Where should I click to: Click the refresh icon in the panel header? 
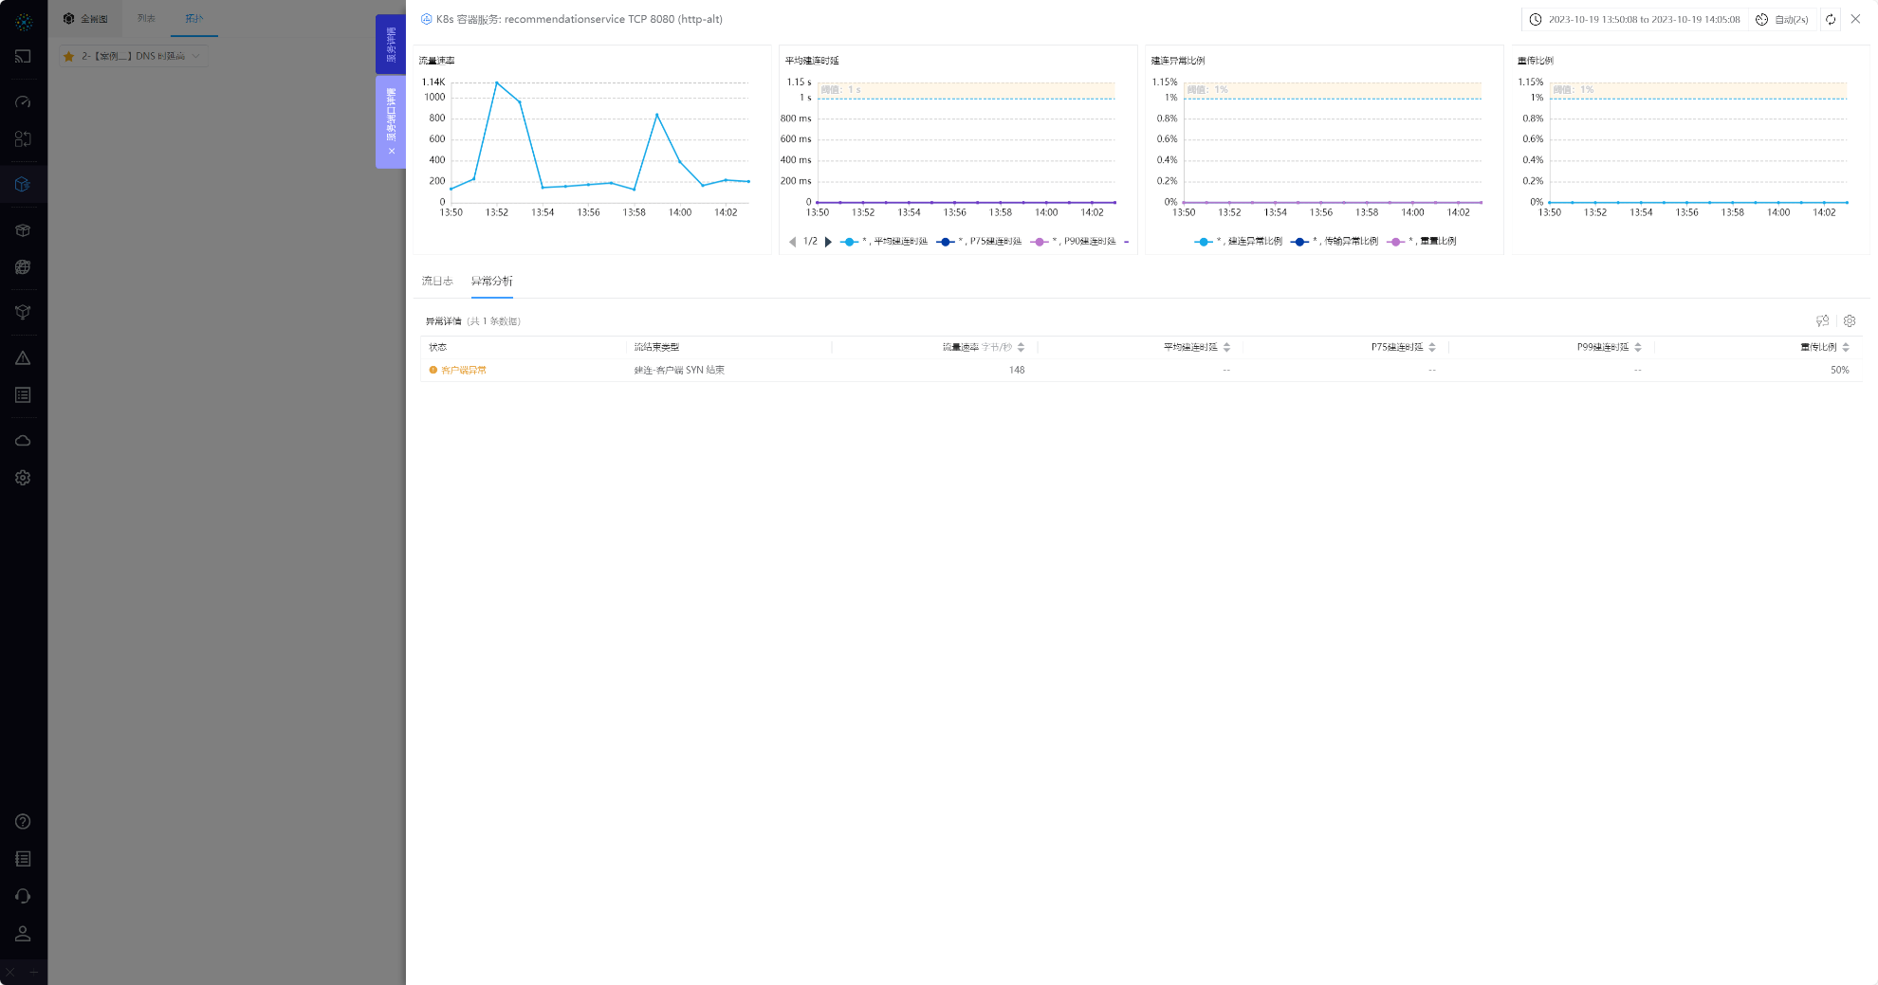pos(1831,20)
